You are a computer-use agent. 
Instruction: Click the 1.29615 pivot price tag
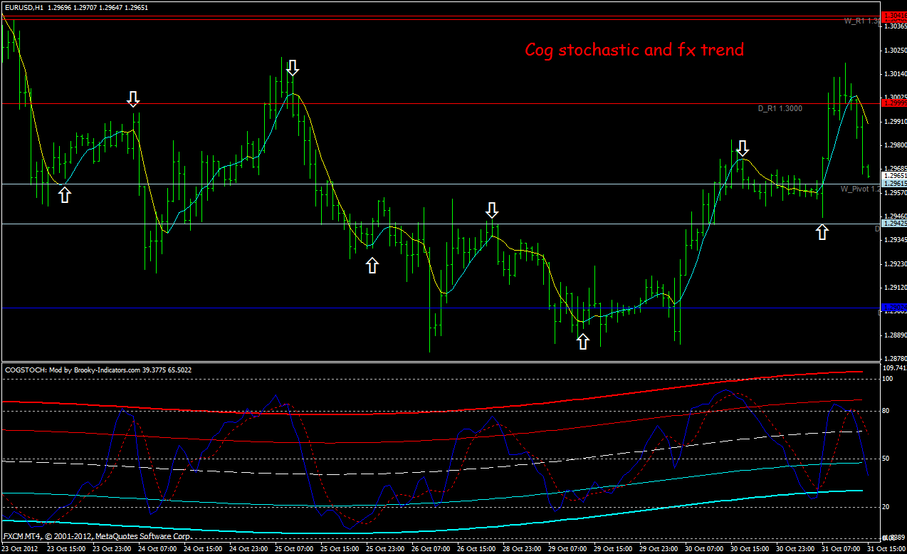tap(894, 184)
